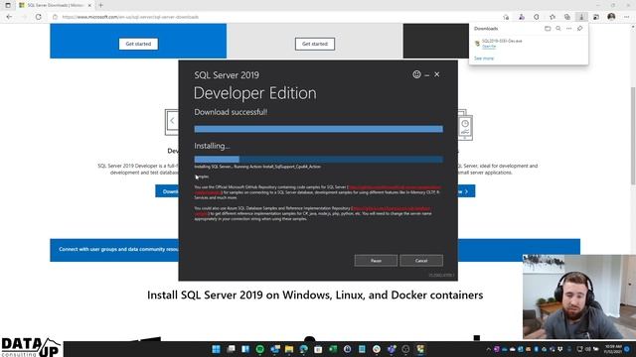The width and height of the screenshot is (636, 357).
Task: Open Microsoft Edge from the taskbar
Action: [x=303, y=349]
